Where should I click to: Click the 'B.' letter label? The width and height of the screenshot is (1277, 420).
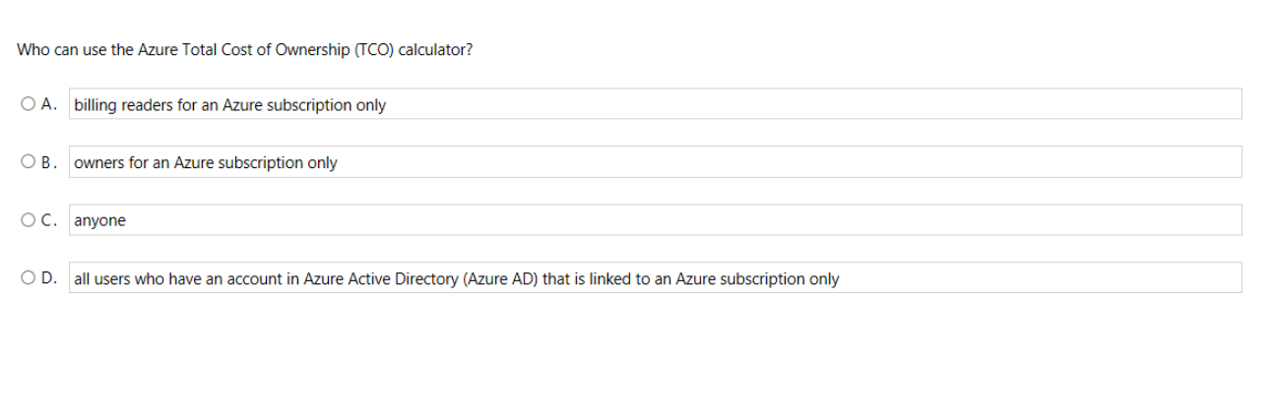click(x=49, y=162)
